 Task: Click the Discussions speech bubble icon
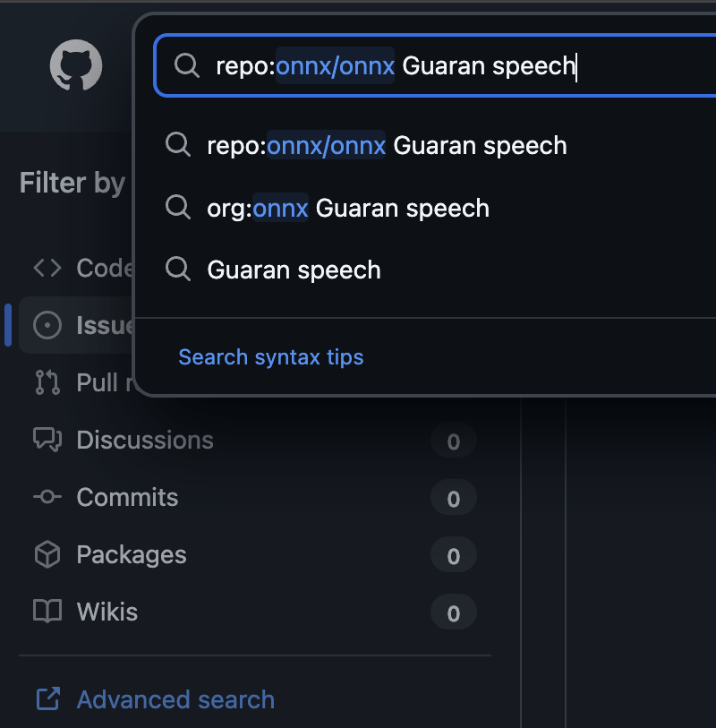tap(47, 440)
